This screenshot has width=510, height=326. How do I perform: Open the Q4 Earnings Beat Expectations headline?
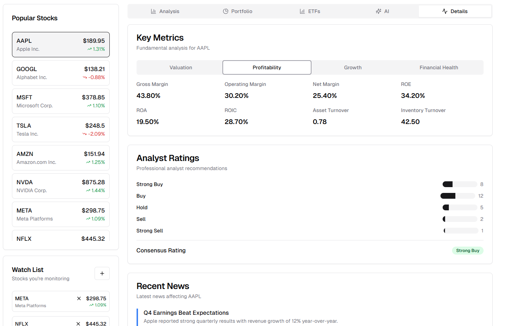click(186, 313)
